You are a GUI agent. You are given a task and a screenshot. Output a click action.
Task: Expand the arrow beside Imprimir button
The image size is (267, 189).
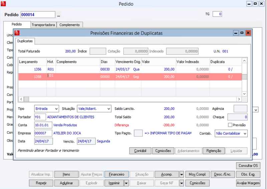[x=126, y=183]
